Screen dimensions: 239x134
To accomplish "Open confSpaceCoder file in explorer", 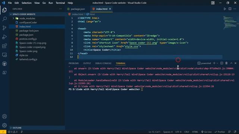I will click(28, 22).
